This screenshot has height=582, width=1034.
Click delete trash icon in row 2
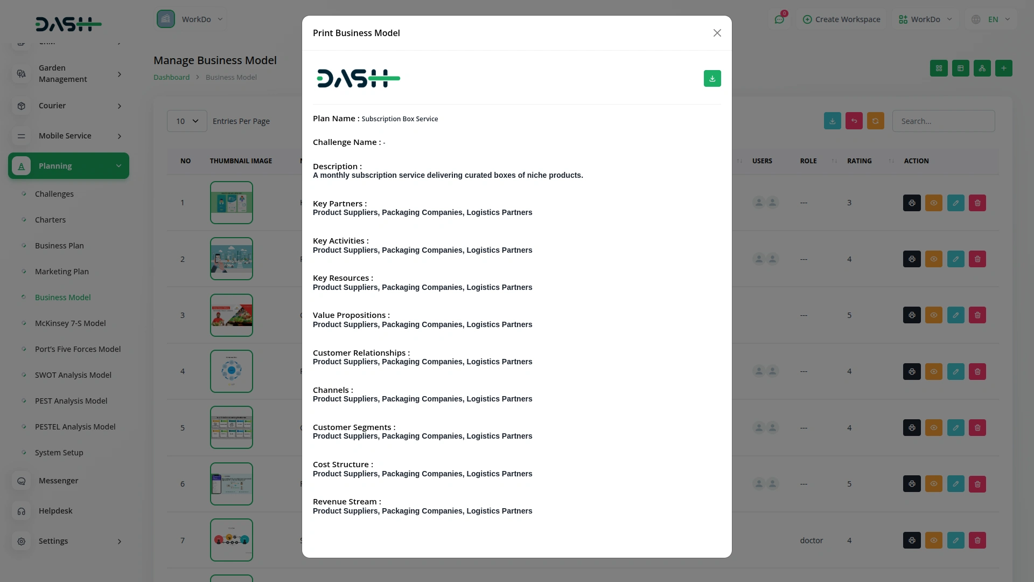(x=977, y=259)
